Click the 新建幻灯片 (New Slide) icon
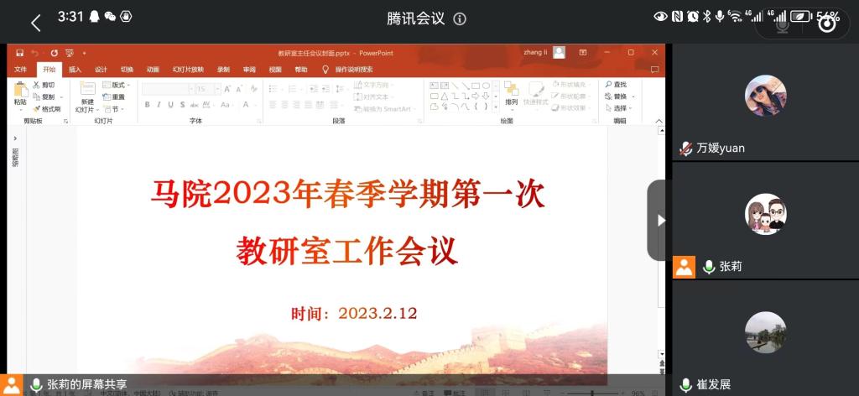This screenshot has width=859, height=396. tap(87, 91)
